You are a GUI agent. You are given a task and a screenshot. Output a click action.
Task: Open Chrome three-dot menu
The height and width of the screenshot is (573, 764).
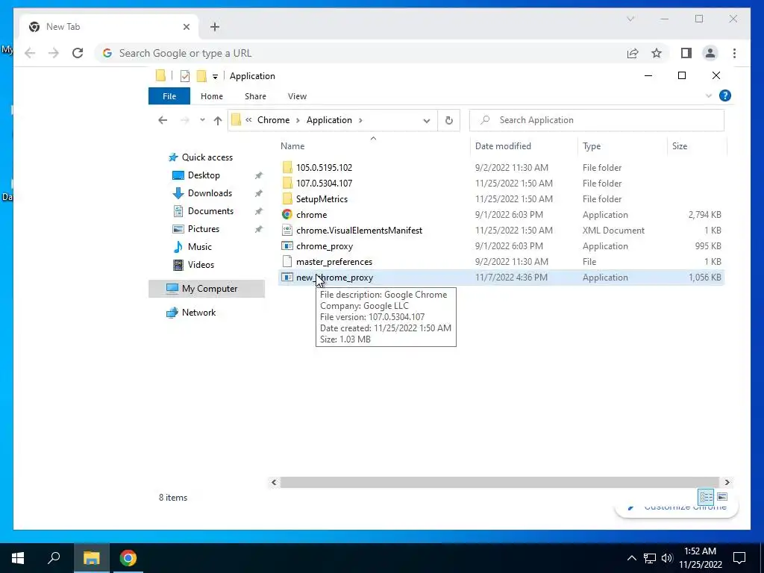click(734, 53)
